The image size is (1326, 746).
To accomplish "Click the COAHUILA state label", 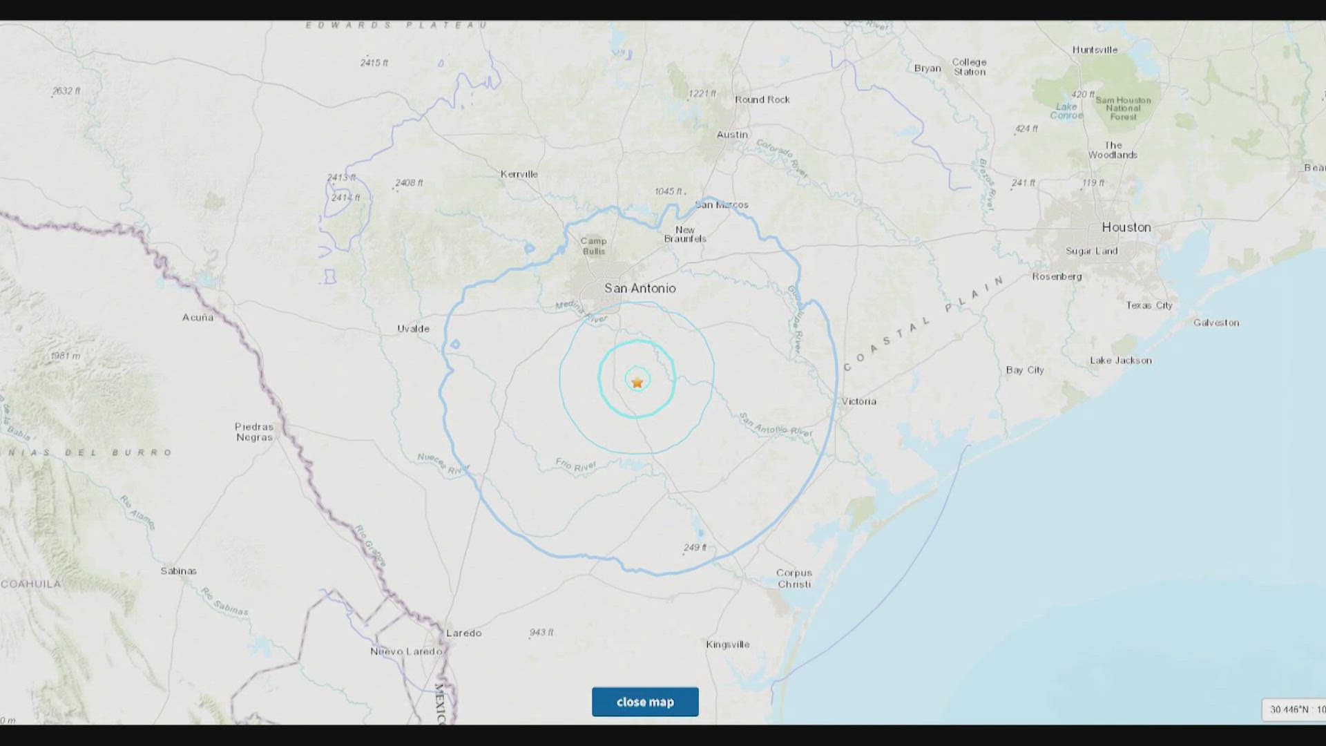I will point(30,584).
